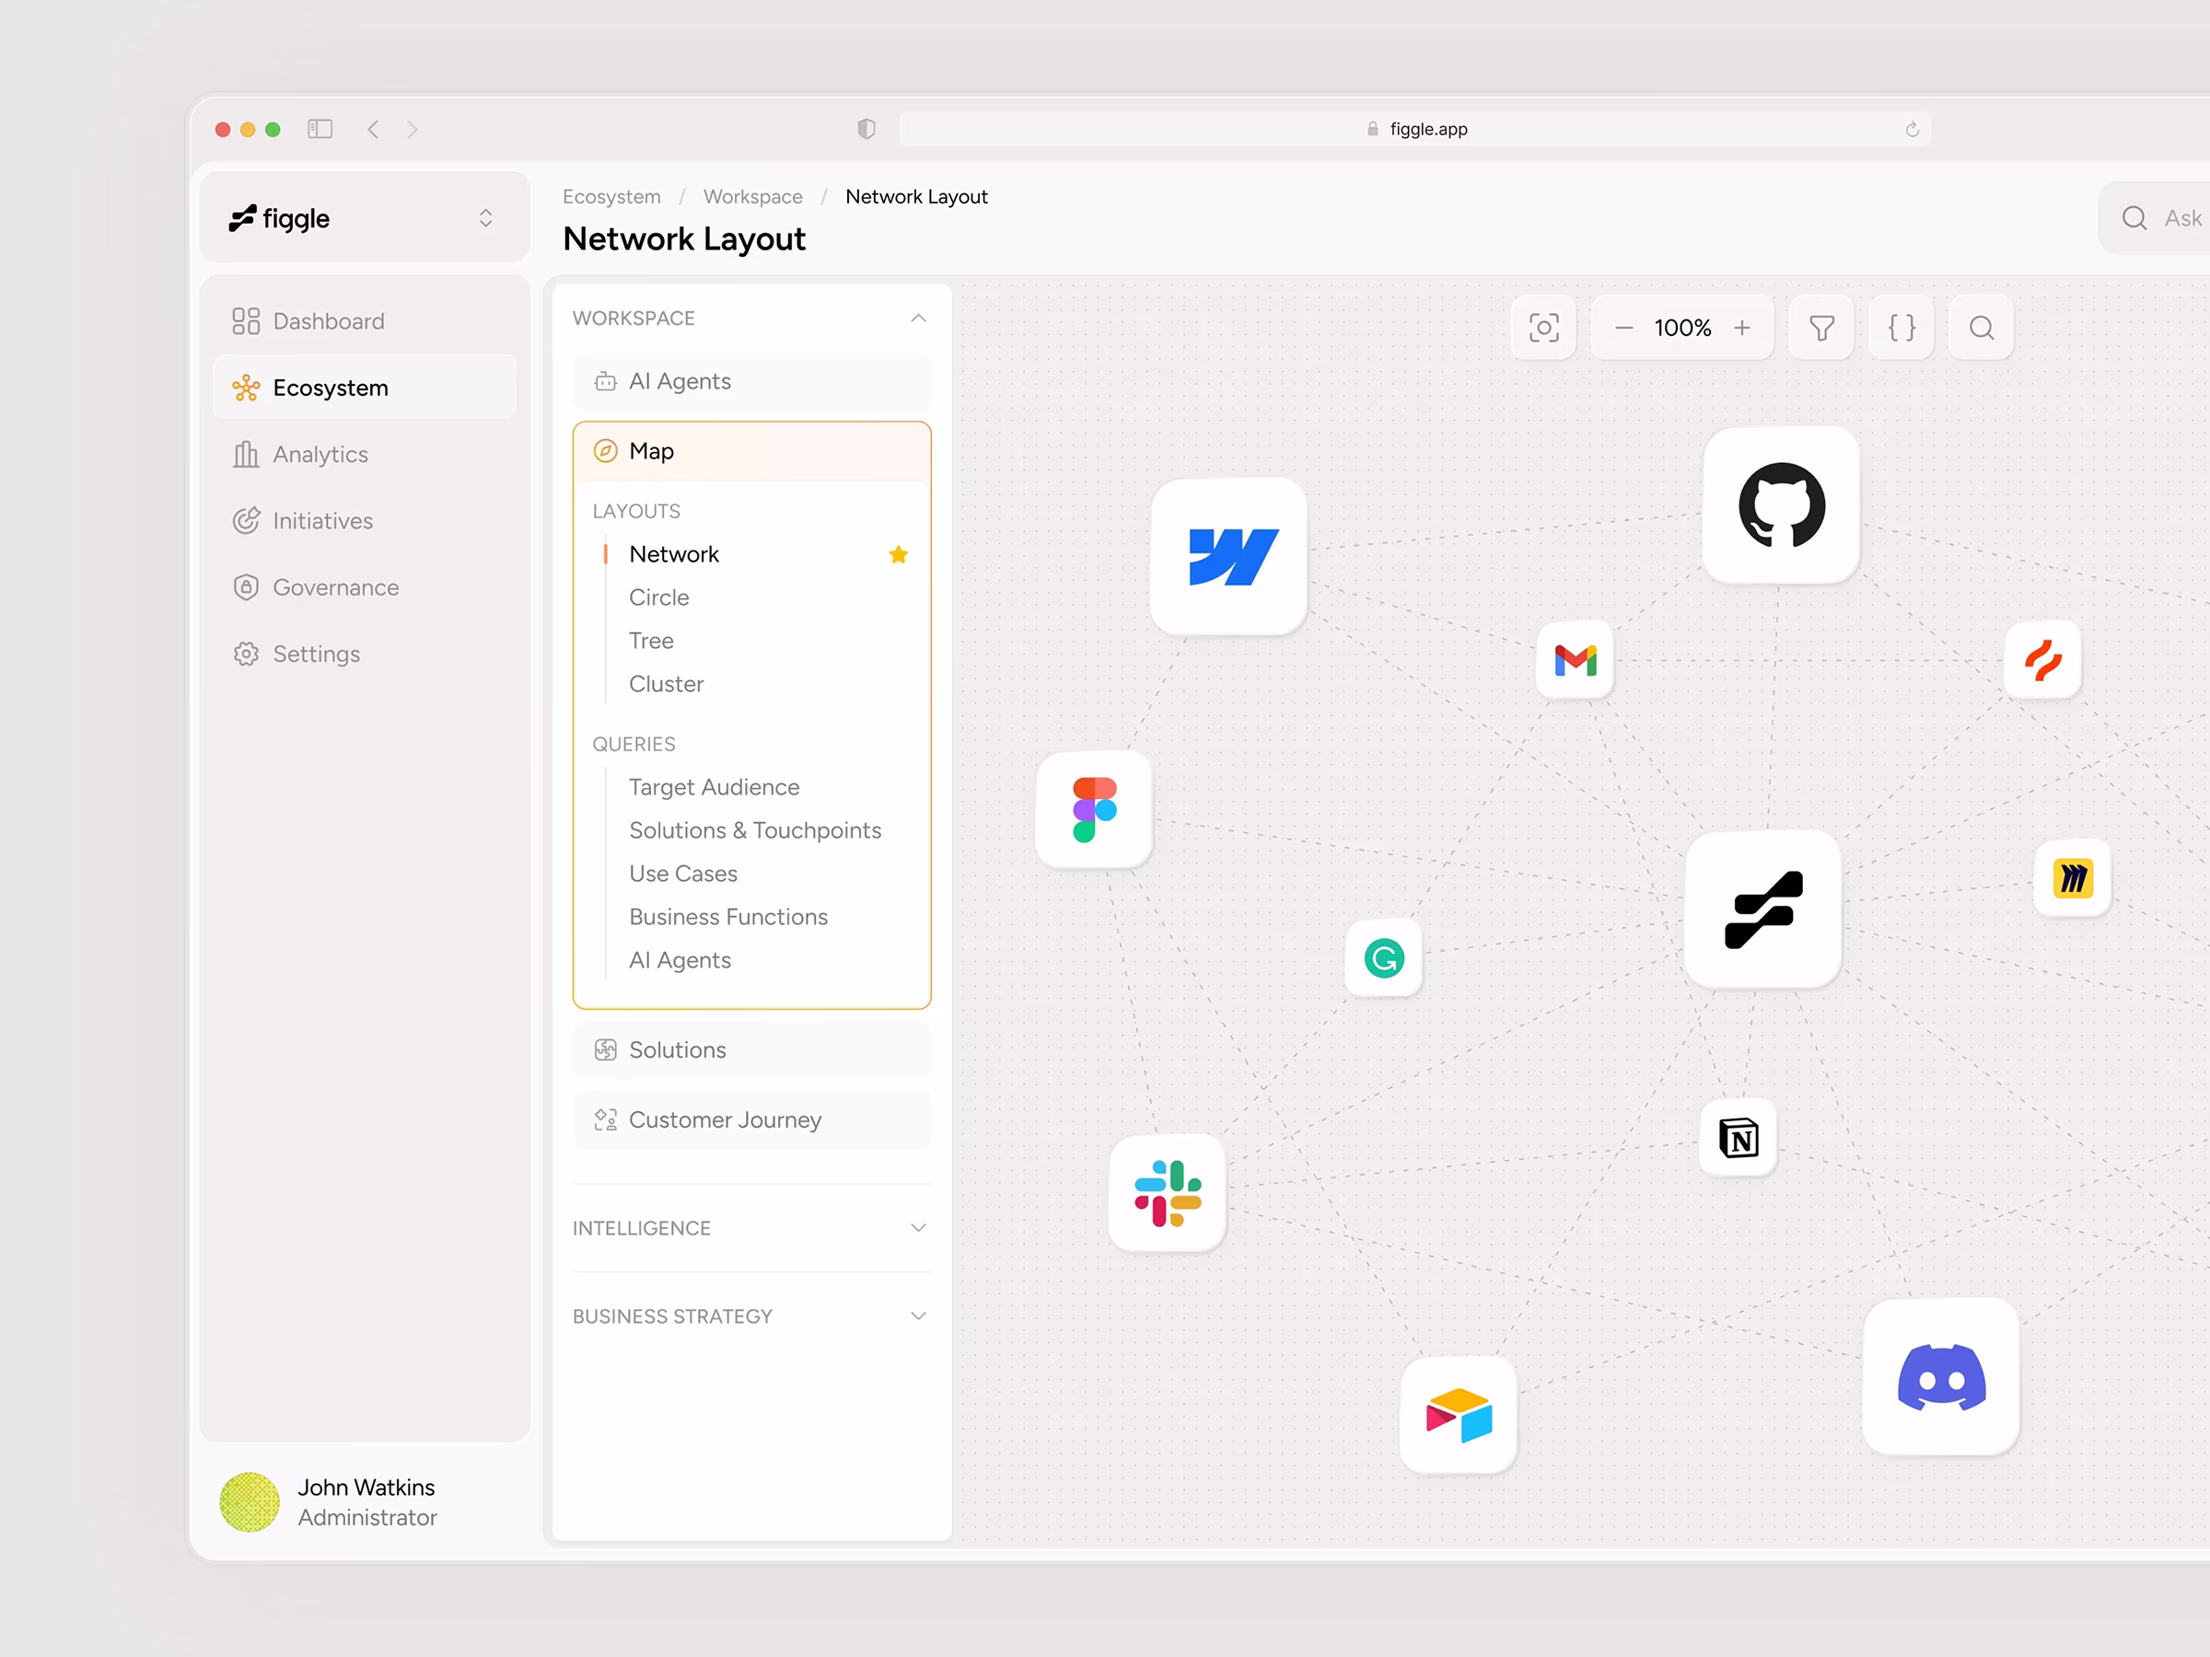The image size is (2210, 1657).
Task: Switch to the Cluster layout
Action: (x=666, y=684)
